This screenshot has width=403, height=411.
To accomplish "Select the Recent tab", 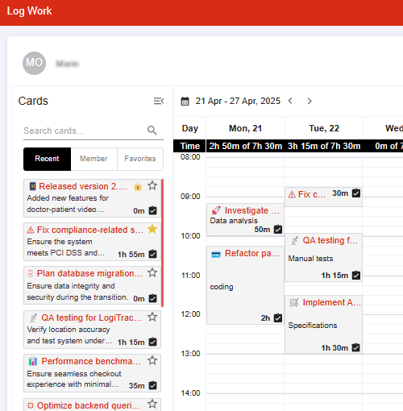I will 47,159.
